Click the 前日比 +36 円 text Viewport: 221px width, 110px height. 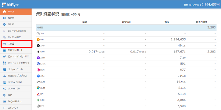point(71,14)
